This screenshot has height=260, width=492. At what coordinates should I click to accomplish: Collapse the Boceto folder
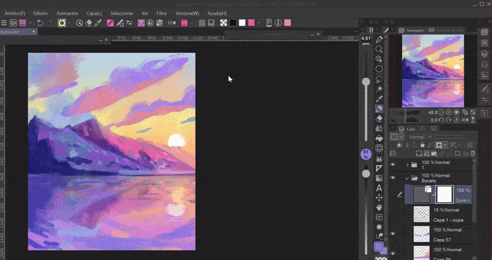pyautogui.click(x=407, y=178)
